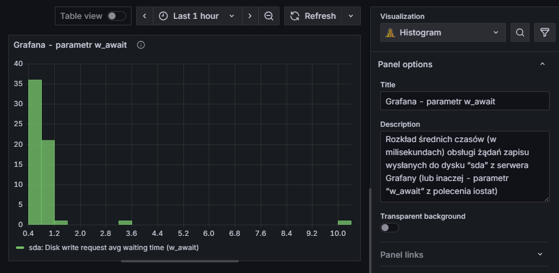Click into the panel Title input field

pos(464,101)
